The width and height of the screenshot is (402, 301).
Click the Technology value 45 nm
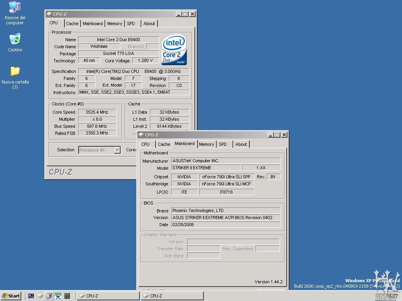tap(89, 60)
